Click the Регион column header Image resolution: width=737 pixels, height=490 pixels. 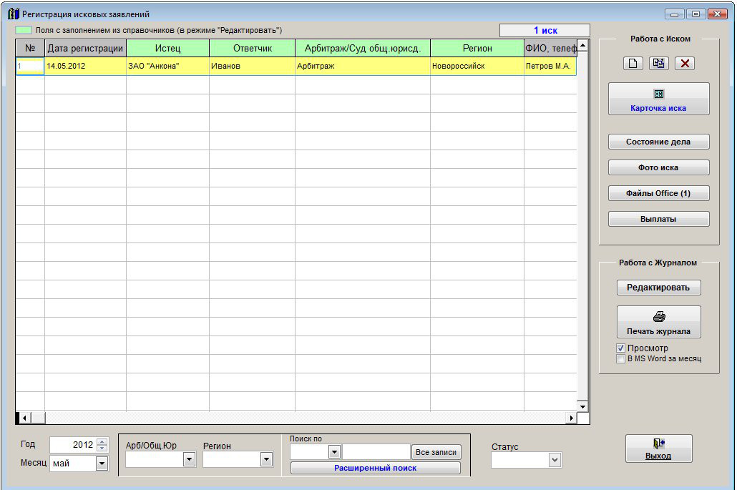pyautogui.click(x=477, y=49)
